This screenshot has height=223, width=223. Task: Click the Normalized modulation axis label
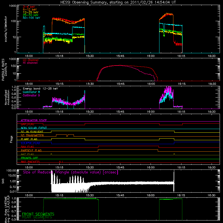[x=7, y=97]
